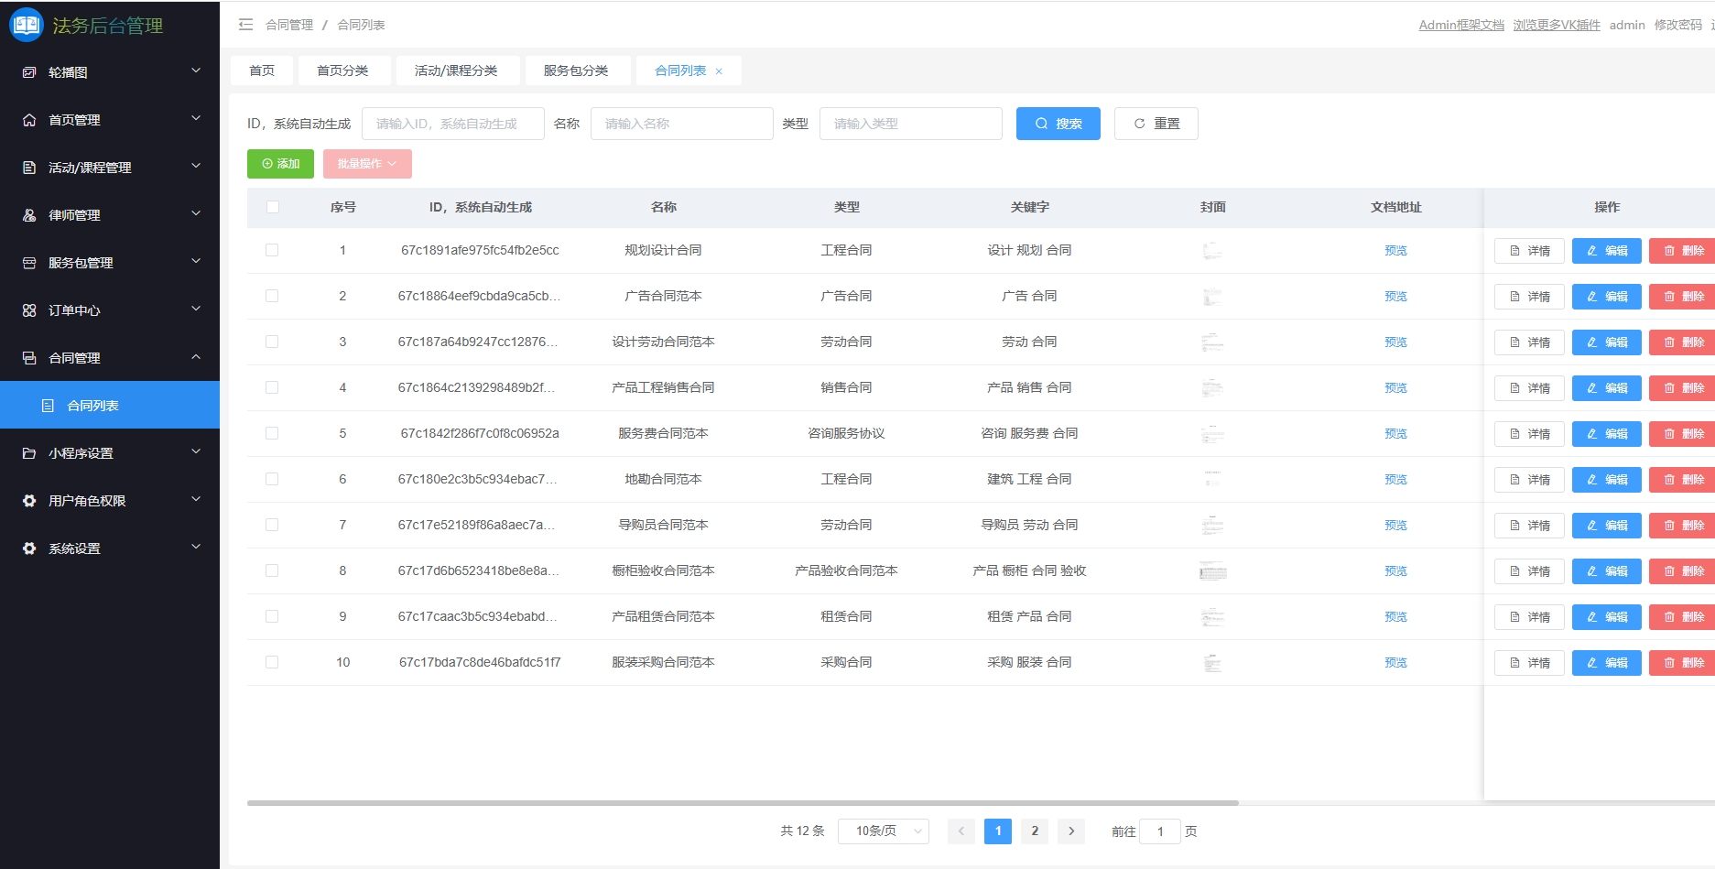This screenshot has width=1715, height=869.
Task: Click 修改密码 in the top bar
Action: point(1677,25)
